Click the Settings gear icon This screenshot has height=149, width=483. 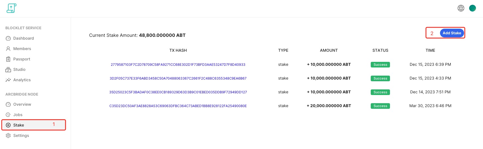[x=8, y=136]
